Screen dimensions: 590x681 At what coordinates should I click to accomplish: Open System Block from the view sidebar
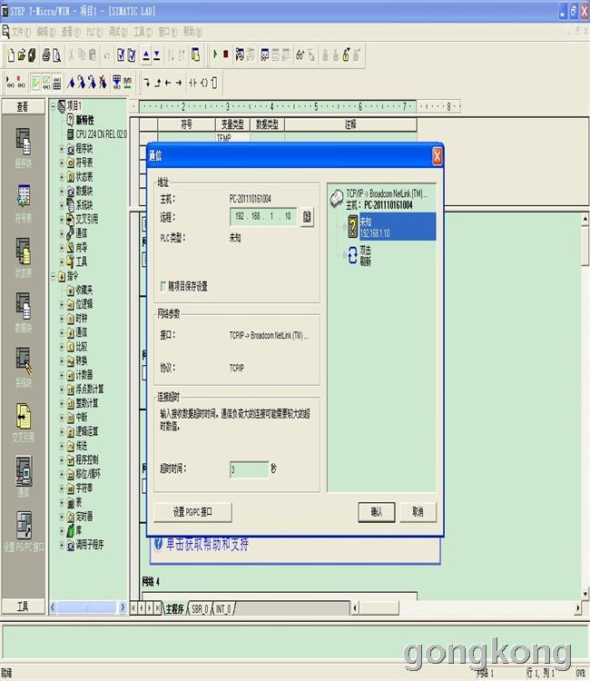tap(23, 368)
